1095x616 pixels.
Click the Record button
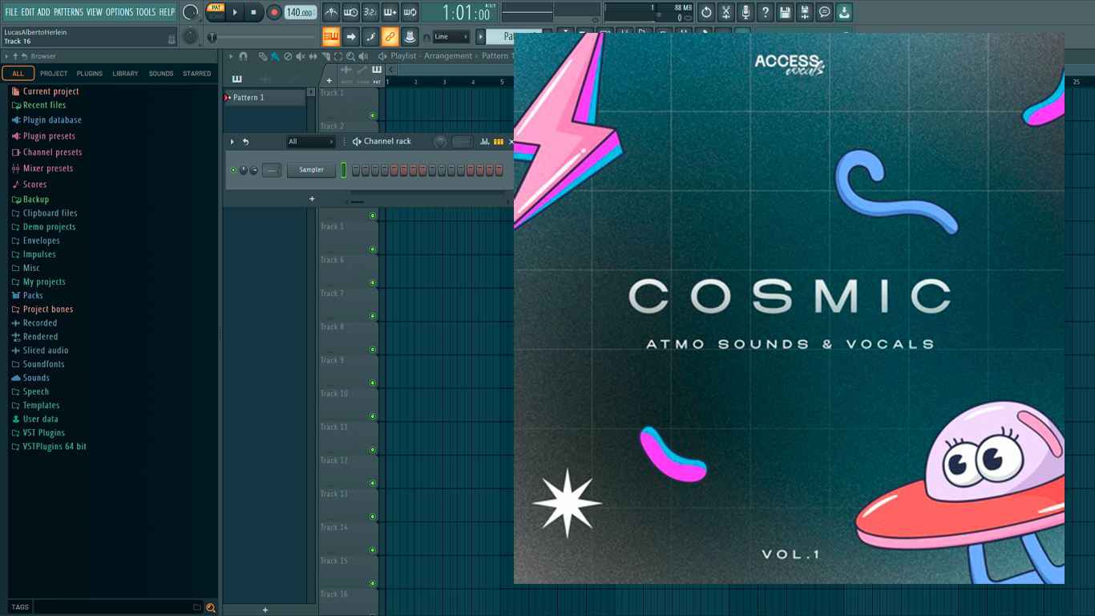[x=273, y=12]
